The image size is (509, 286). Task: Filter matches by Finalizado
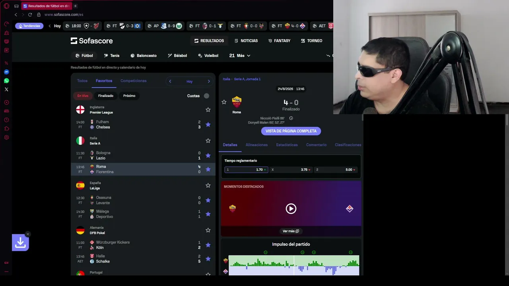pyautogui.click(x=106, y=96)
